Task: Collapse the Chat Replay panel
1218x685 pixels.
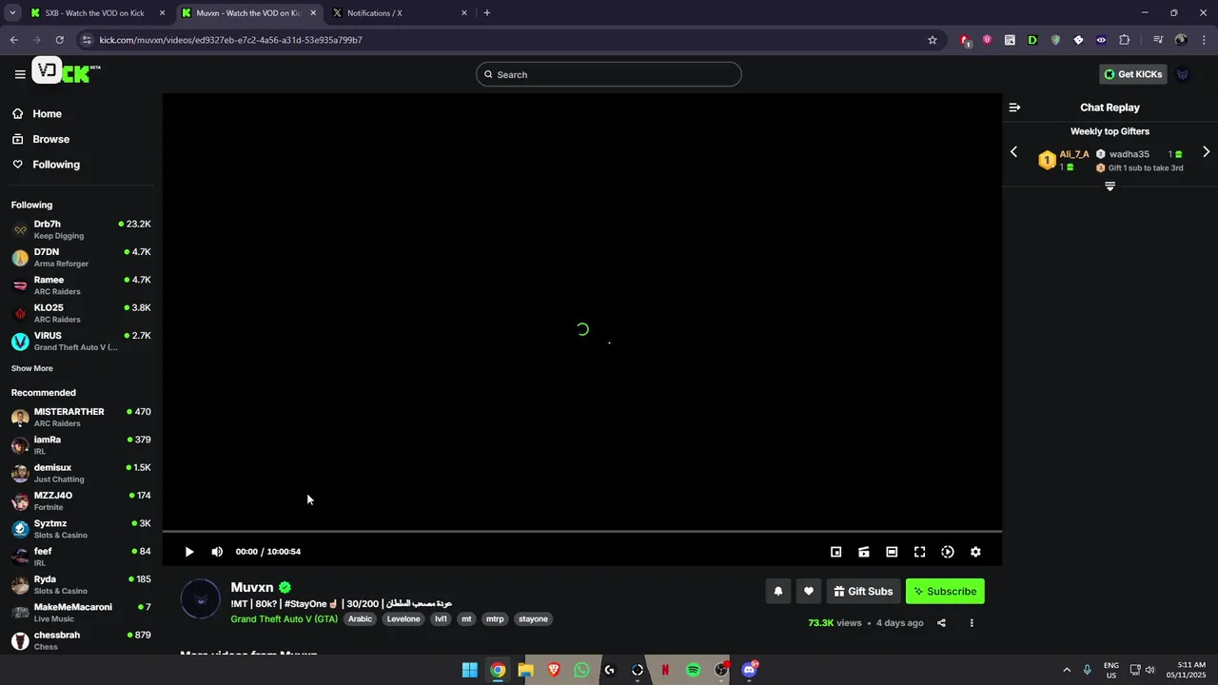Action: pyautogui.click(x=1014, y=108)
